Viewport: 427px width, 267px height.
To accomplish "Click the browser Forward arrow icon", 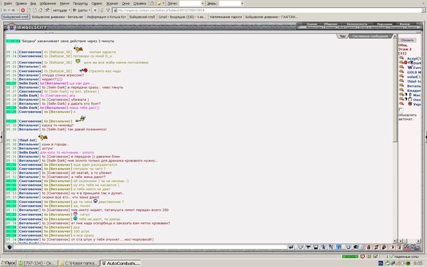I will 13,10.
